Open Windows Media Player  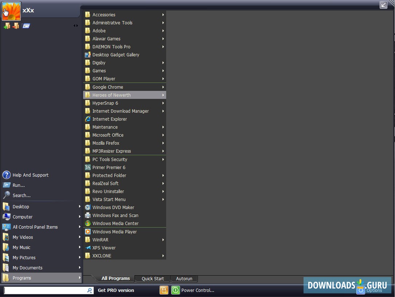click(x=125, y=232)
